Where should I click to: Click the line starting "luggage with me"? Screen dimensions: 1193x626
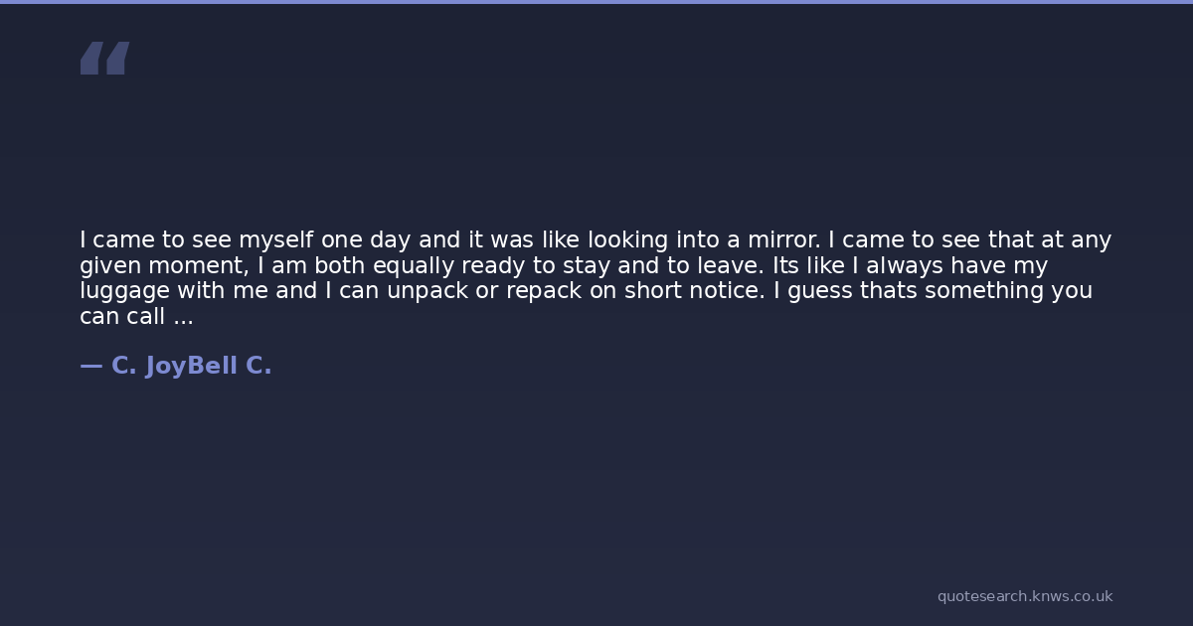pos(585,291)
